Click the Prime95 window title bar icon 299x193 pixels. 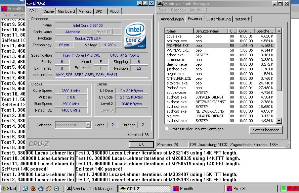pyautogui.click(x=4, y=9)
